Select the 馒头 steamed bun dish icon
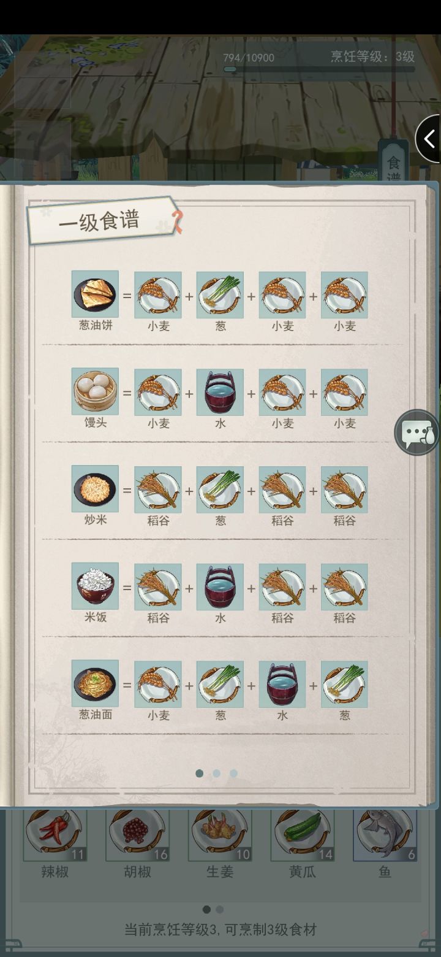 click(x=95, y=391)
